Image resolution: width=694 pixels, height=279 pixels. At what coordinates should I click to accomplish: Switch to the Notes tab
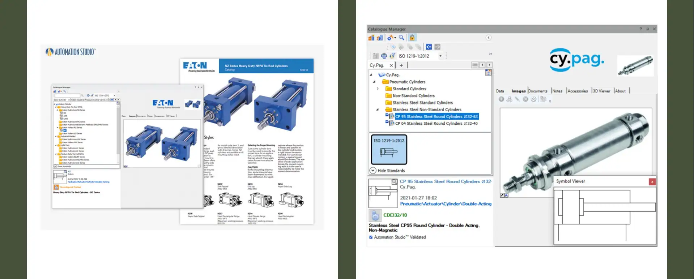[557, 91]
